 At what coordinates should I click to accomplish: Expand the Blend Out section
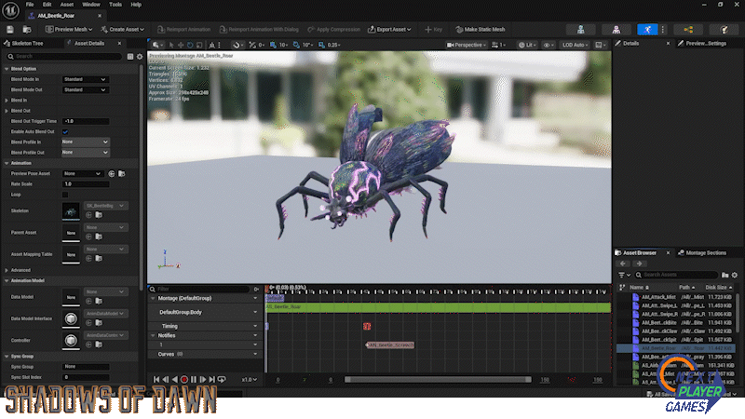(7, 111)
